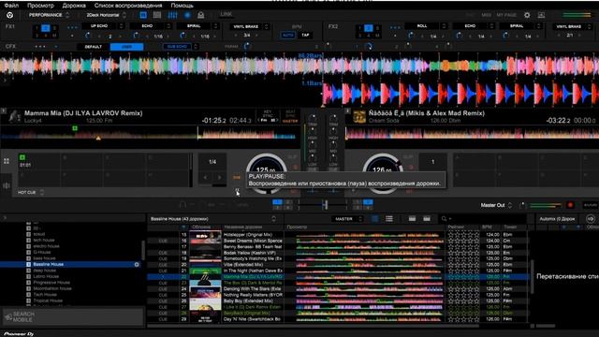Screen dimensions: 599x337
Task: Toggle the FX panel icon
Action: [x=143, y=15]
